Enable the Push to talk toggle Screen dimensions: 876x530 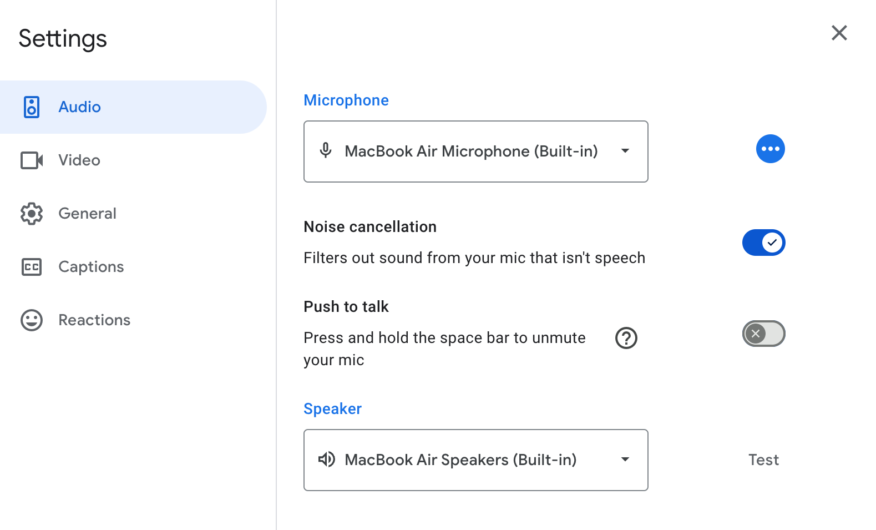coord(764,334)
